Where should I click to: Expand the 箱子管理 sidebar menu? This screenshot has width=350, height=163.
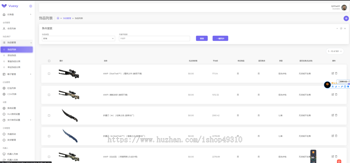[17, 74]
